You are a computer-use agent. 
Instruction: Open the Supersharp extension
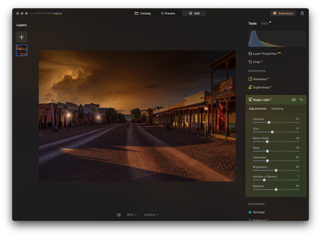click(x=260, y=87)
